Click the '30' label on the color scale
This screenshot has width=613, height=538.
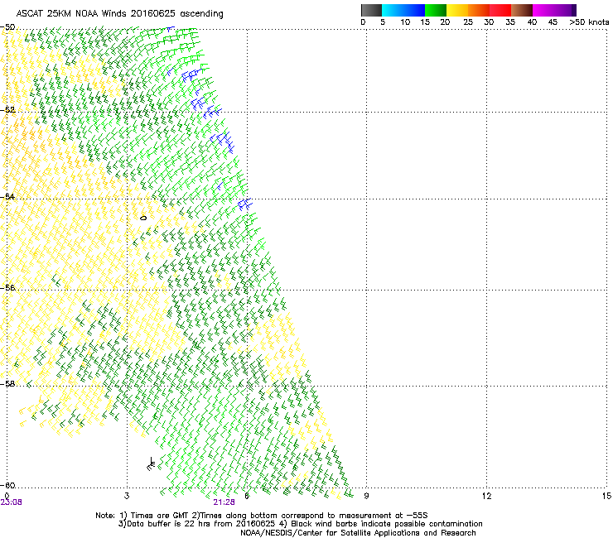(x=489, y=22)
